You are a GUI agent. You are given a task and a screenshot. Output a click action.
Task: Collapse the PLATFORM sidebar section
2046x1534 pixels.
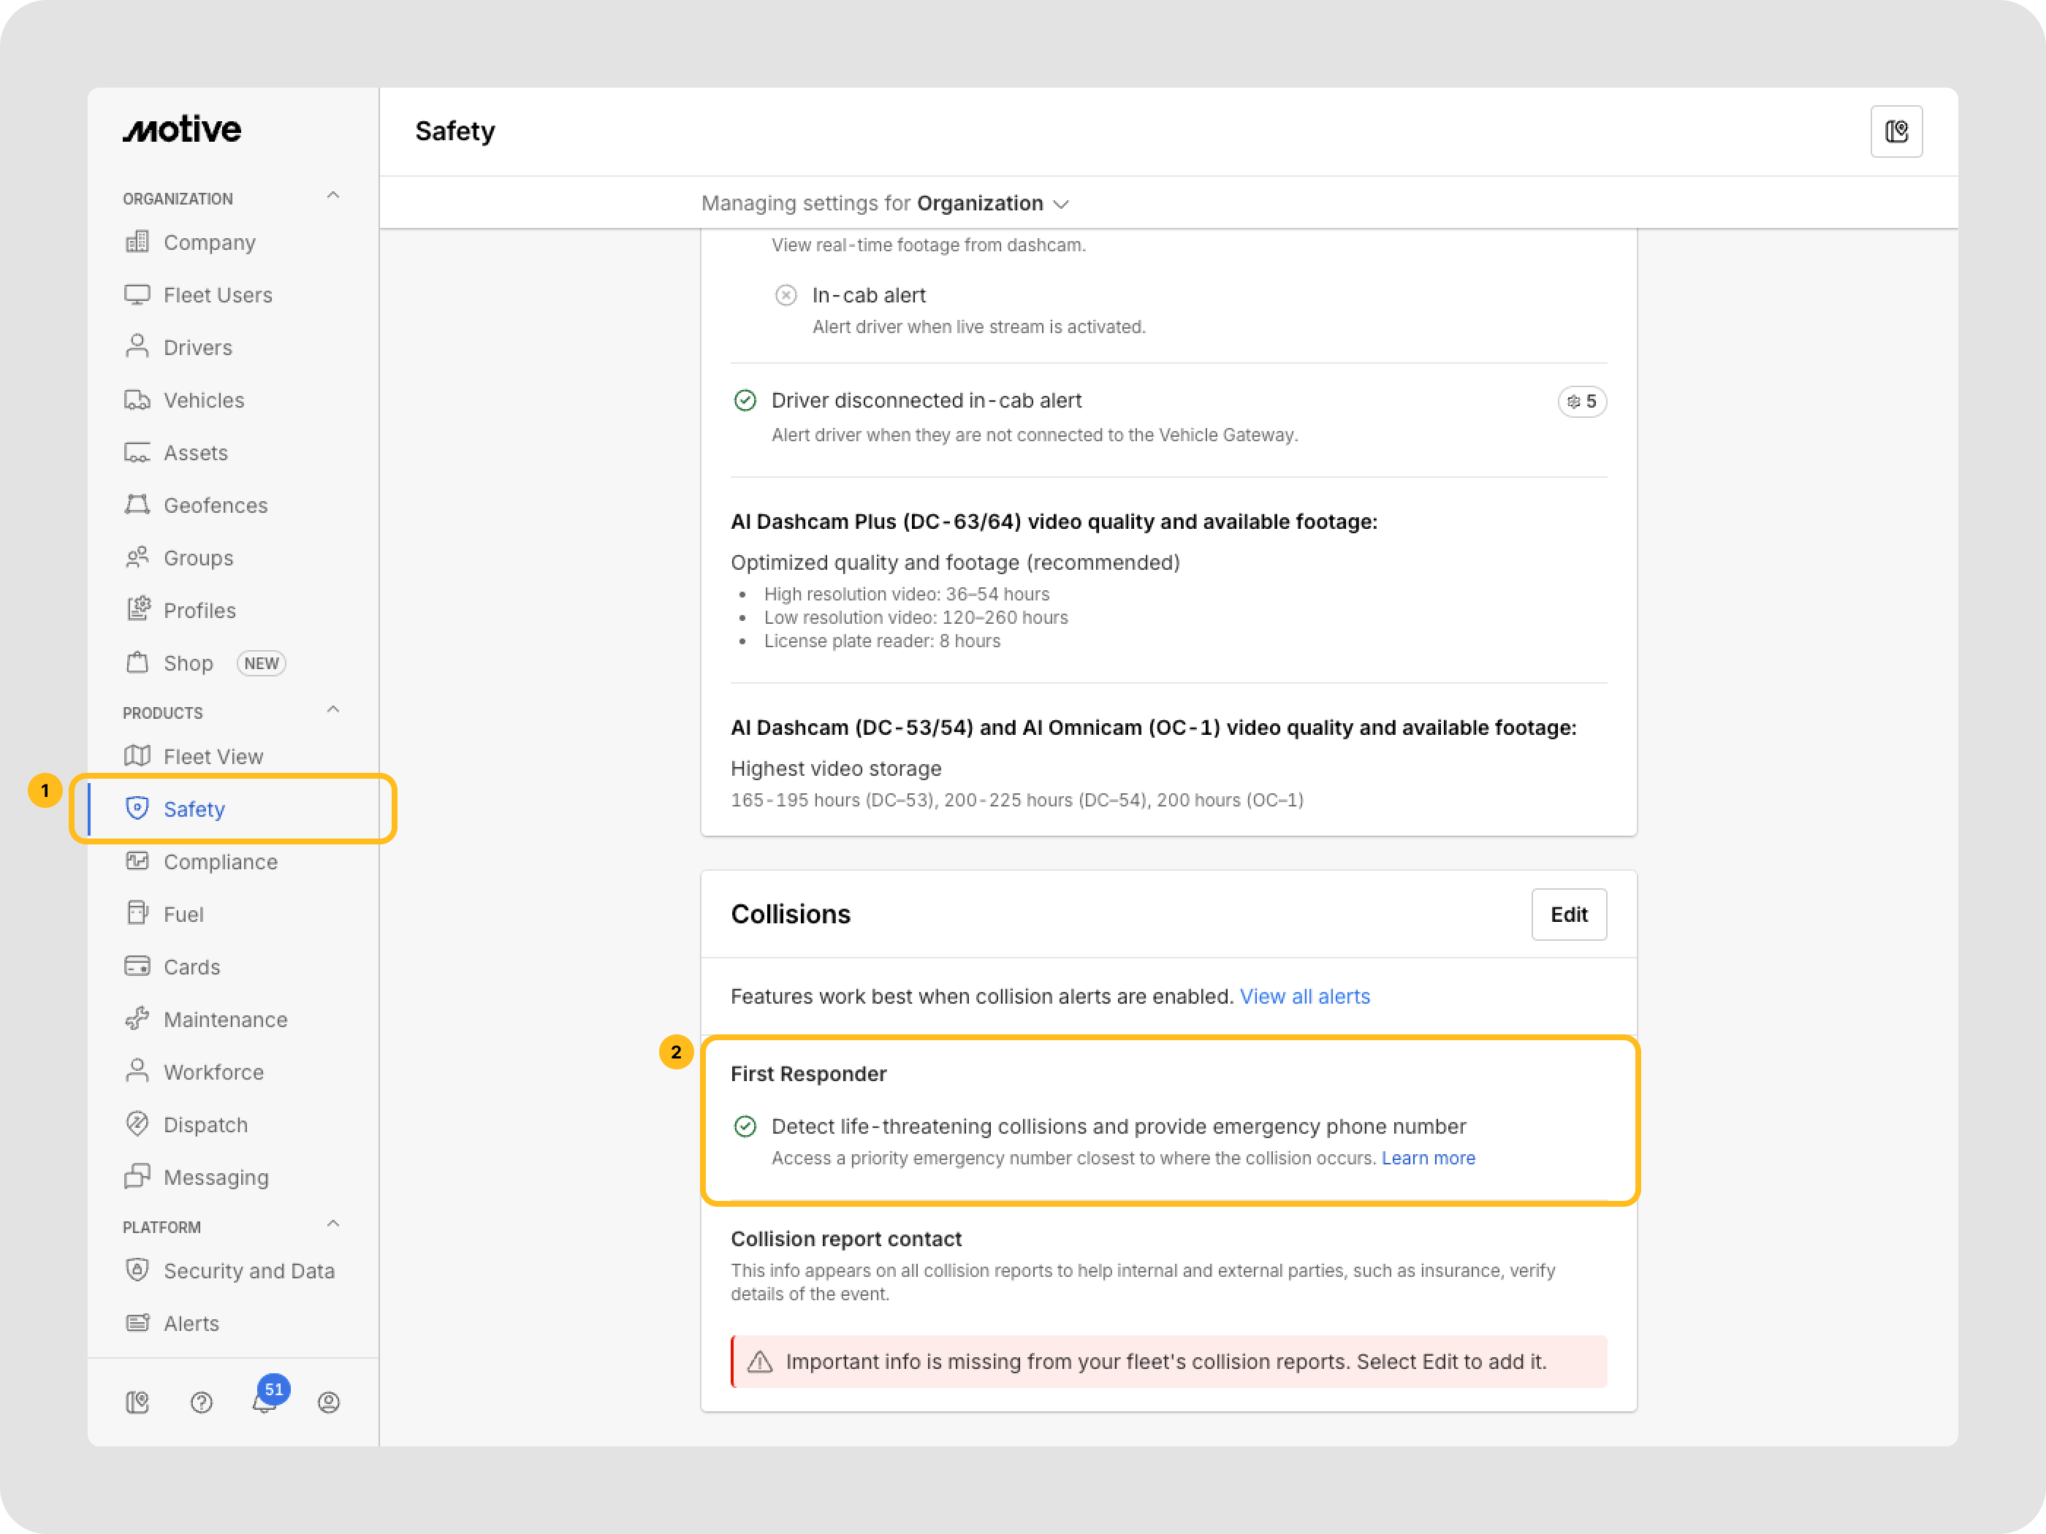tap(333, 1224)
